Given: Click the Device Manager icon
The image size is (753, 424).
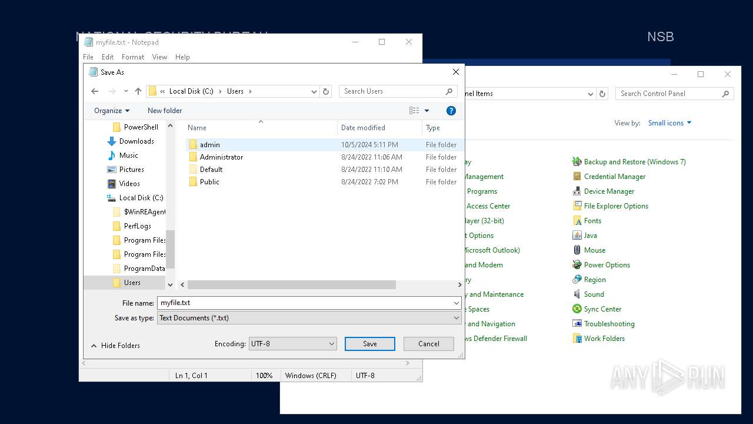Looking at the screenshot, I should tap(577, 191).
